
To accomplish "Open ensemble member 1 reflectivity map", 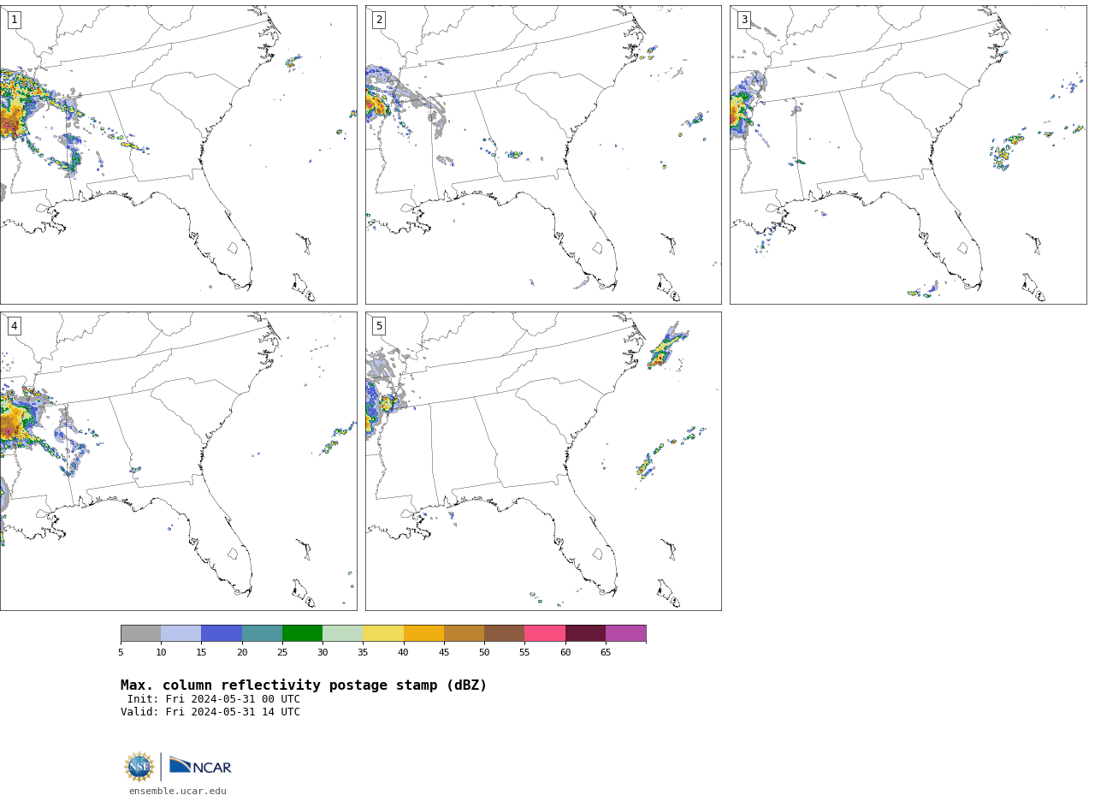I will [178, 155].
